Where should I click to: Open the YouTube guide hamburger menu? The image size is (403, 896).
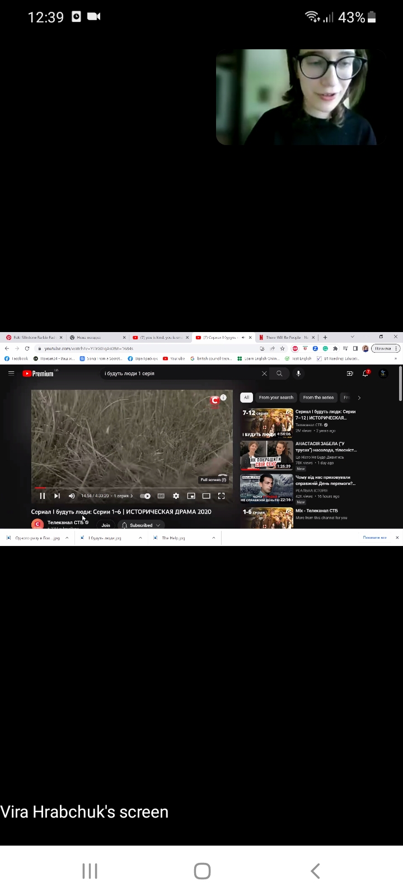point(11,374)
